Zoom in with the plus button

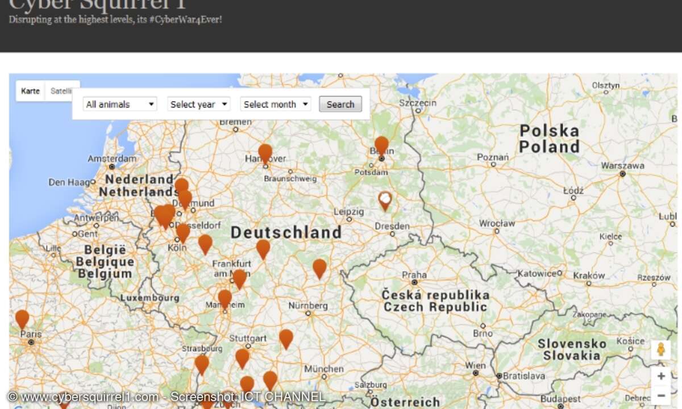tap(661, 377)
